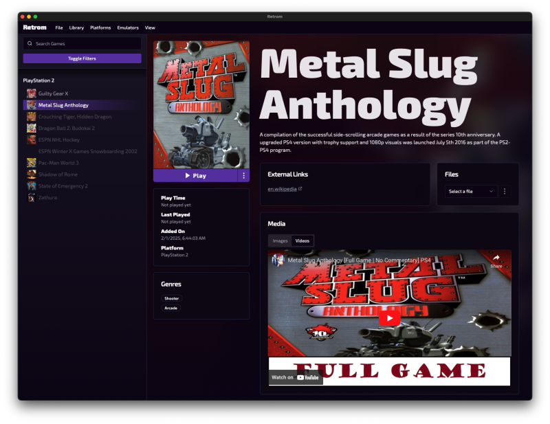Open the Library menu
This screenshot has width=550, height=424.
coord(76,27)
